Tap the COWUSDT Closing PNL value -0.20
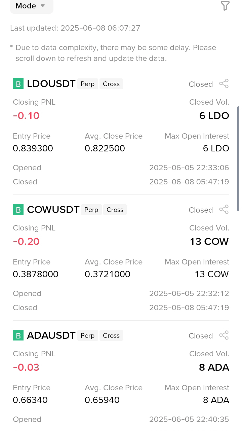 pos(26,242)
